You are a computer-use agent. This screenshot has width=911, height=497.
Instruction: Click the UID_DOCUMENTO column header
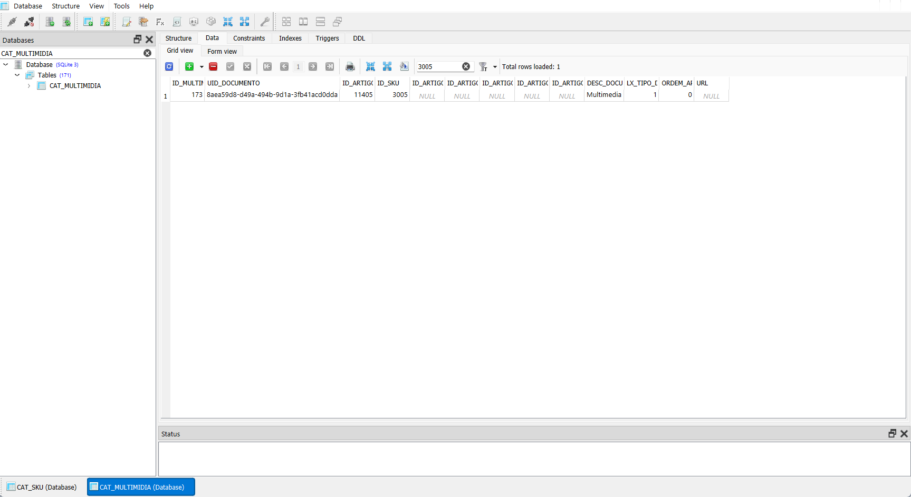click(x=272, y=83)
